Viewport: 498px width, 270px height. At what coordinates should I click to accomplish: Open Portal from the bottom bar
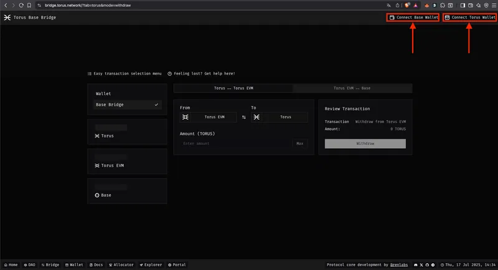[x=177, y=264]
